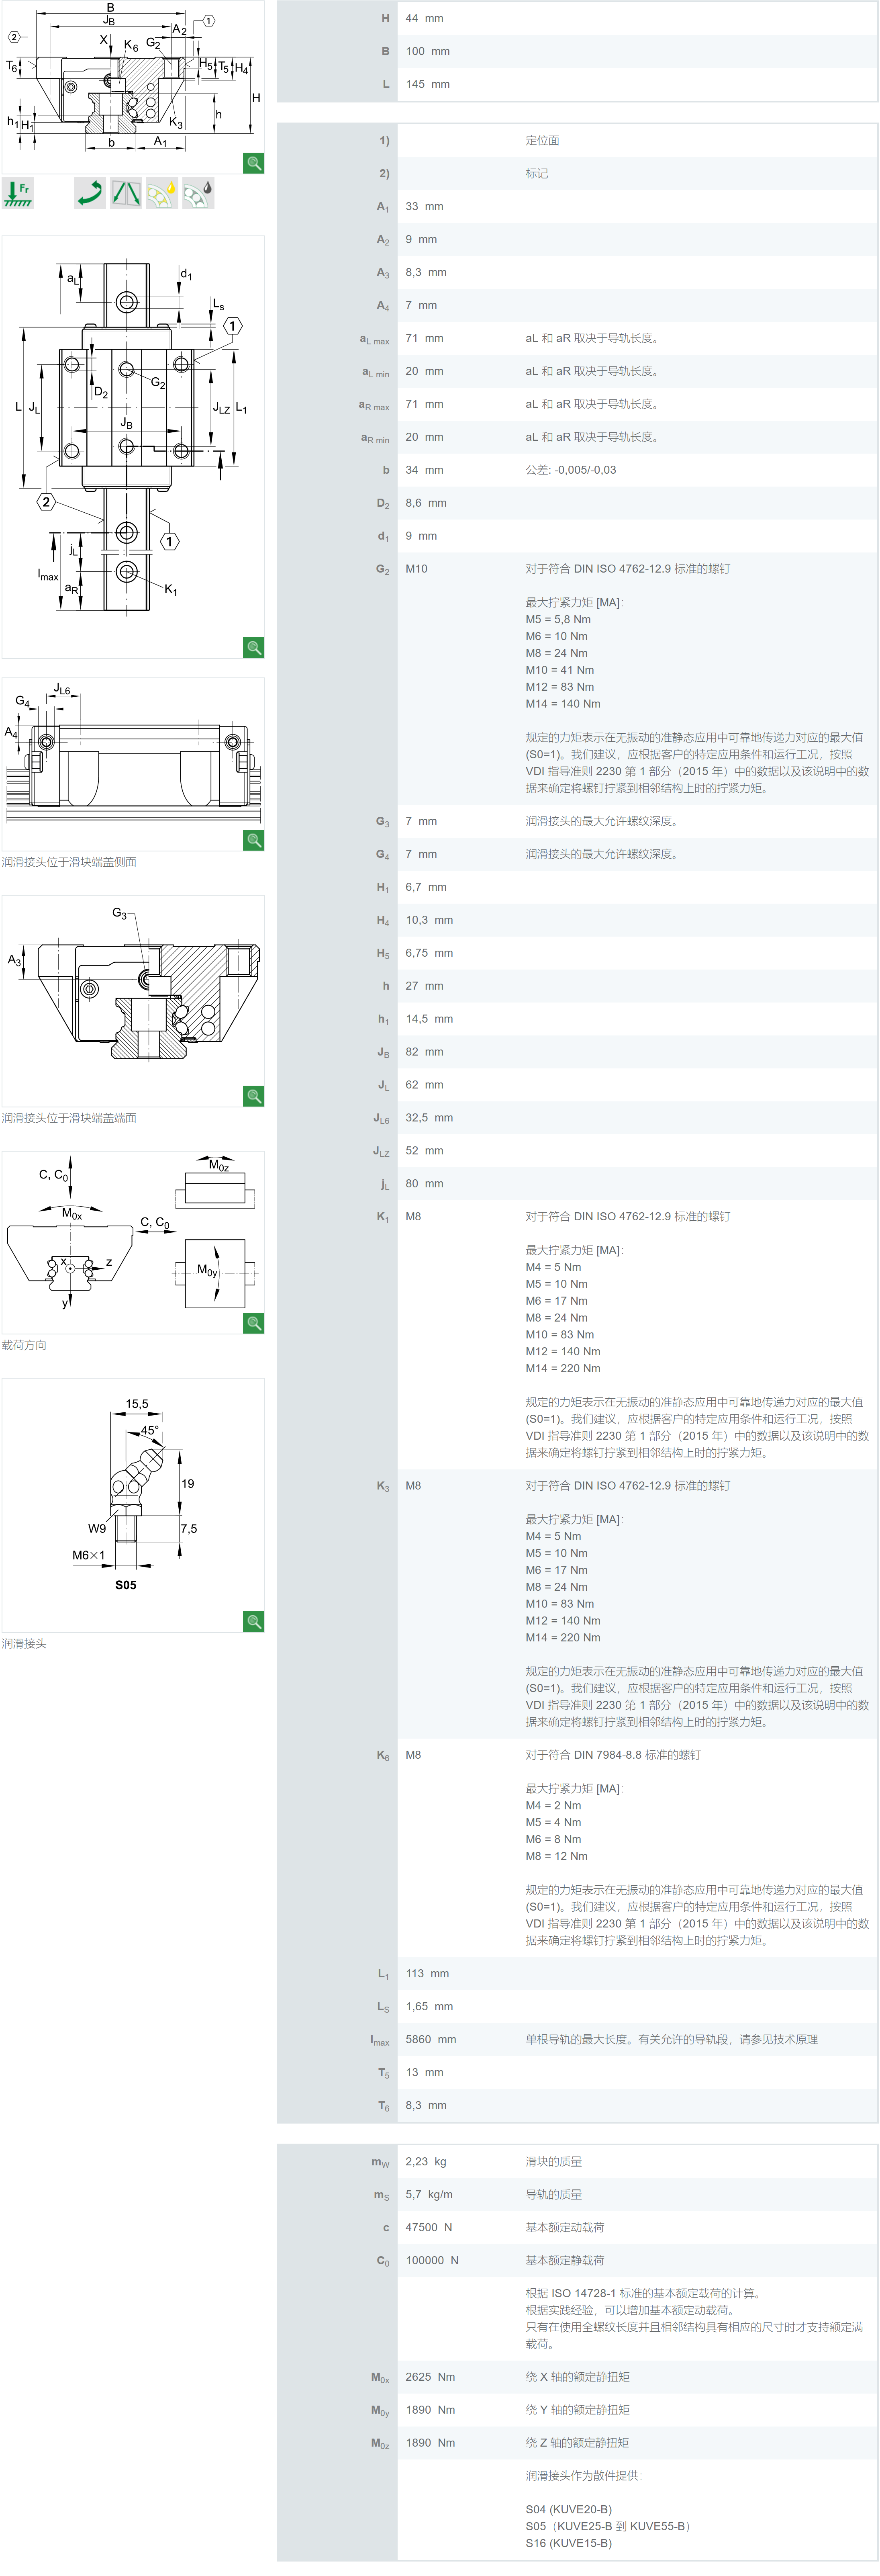
Task: Open the top cross-section drawing thumbnail
Action: pos(130,80)
